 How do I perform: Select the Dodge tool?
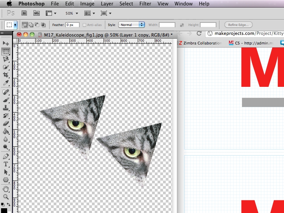[6, 147]
